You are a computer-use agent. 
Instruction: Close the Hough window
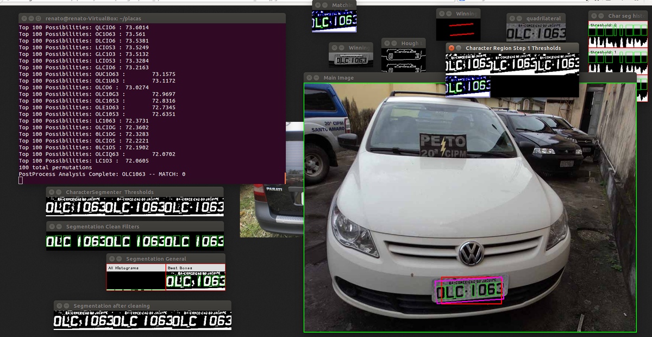coord(386,43)
